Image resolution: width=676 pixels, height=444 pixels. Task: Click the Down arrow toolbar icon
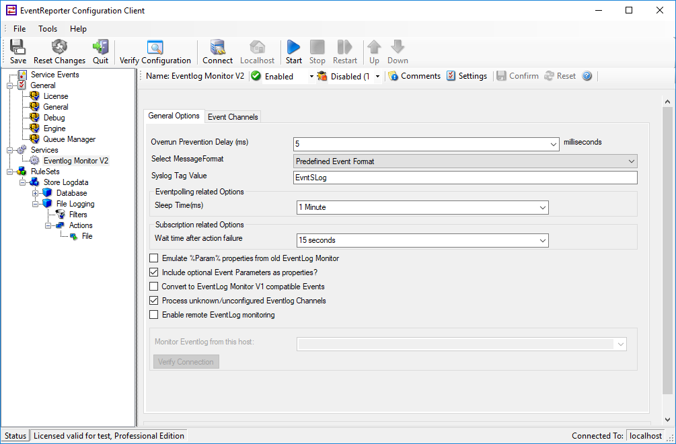point(398,52)
